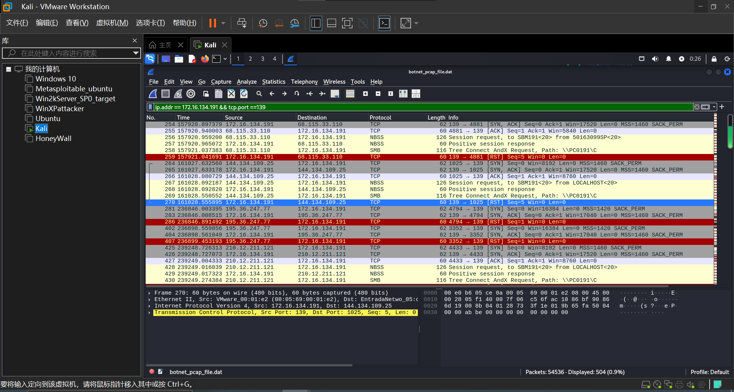Toggle the VMware thumbnail bar
Viewport: 734px width, 392px height.
pos(331,23)
